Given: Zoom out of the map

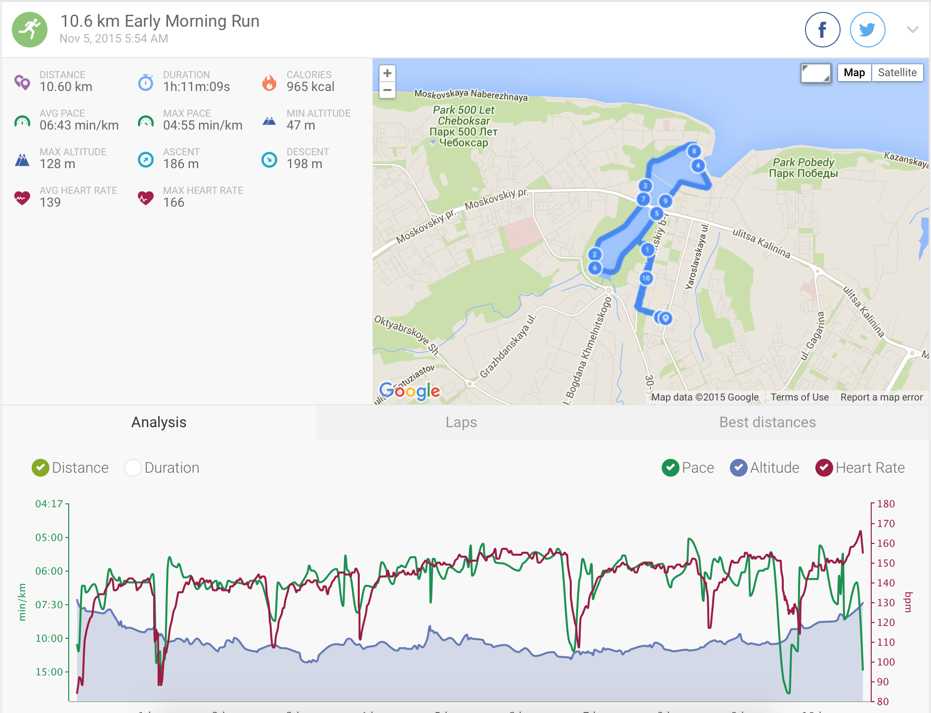Looking at the screenshot, I should point(387,90).
